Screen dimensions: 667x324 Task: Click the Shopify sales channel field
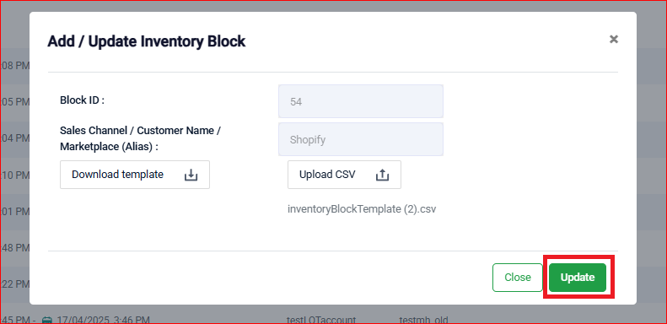coord(361,139)
